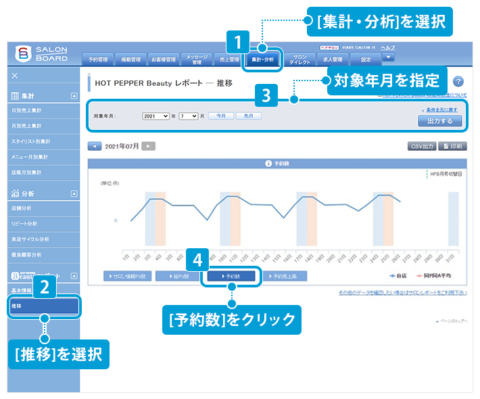Viewport: 480px width, 399px height.
Task: Collapse the 分析 sidebar section
Action: tap(74, 193)
